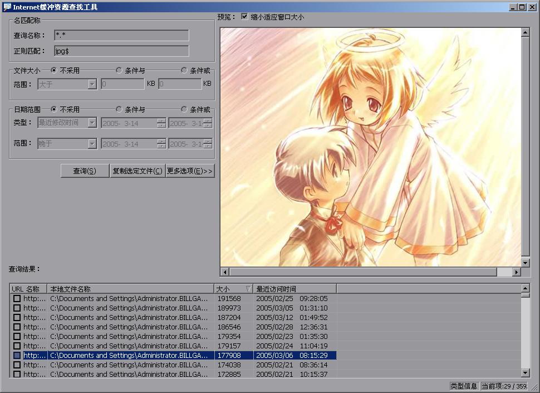Click the 2005/03/05 01:31:10 access time cell
Screen dimensions: 540x393
click(292, 308)
